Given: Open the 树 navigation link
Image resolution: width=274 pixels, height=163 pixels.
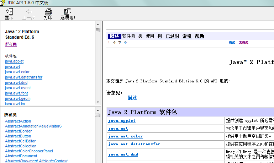Looking at the screenshot, I should [160, 36].
